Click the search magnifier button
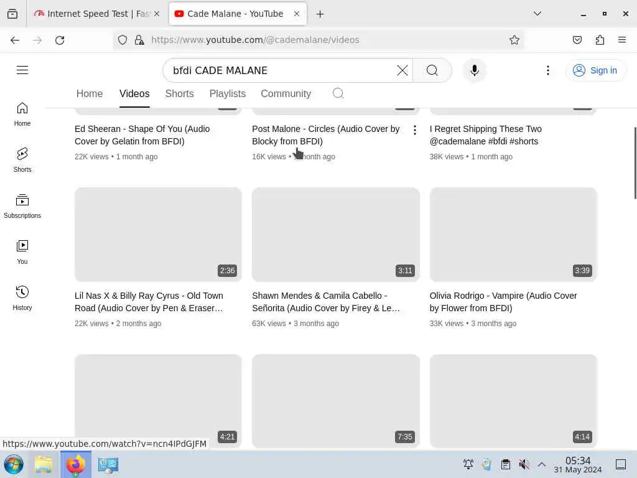This screenshot has height=478, width=637. [432, 70]
